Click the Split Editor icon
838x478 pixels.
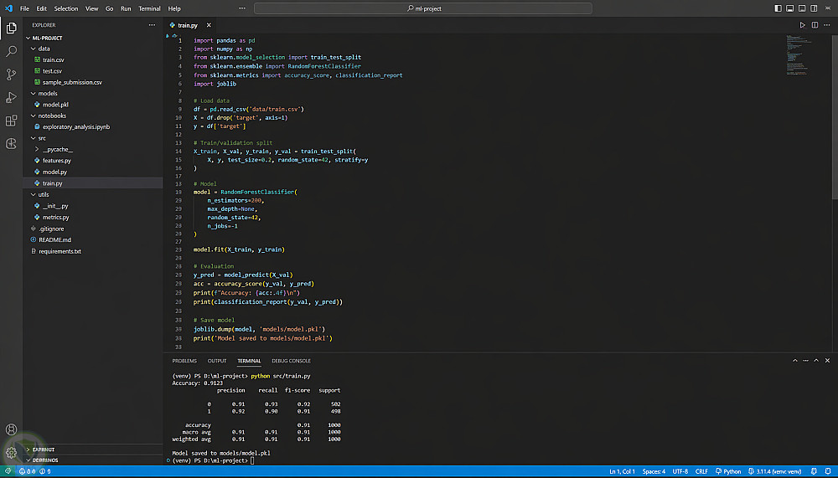815,25
